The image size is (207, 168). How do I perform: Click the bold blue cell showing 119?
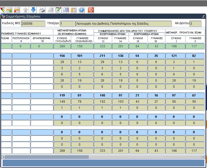tap(62, 95)
